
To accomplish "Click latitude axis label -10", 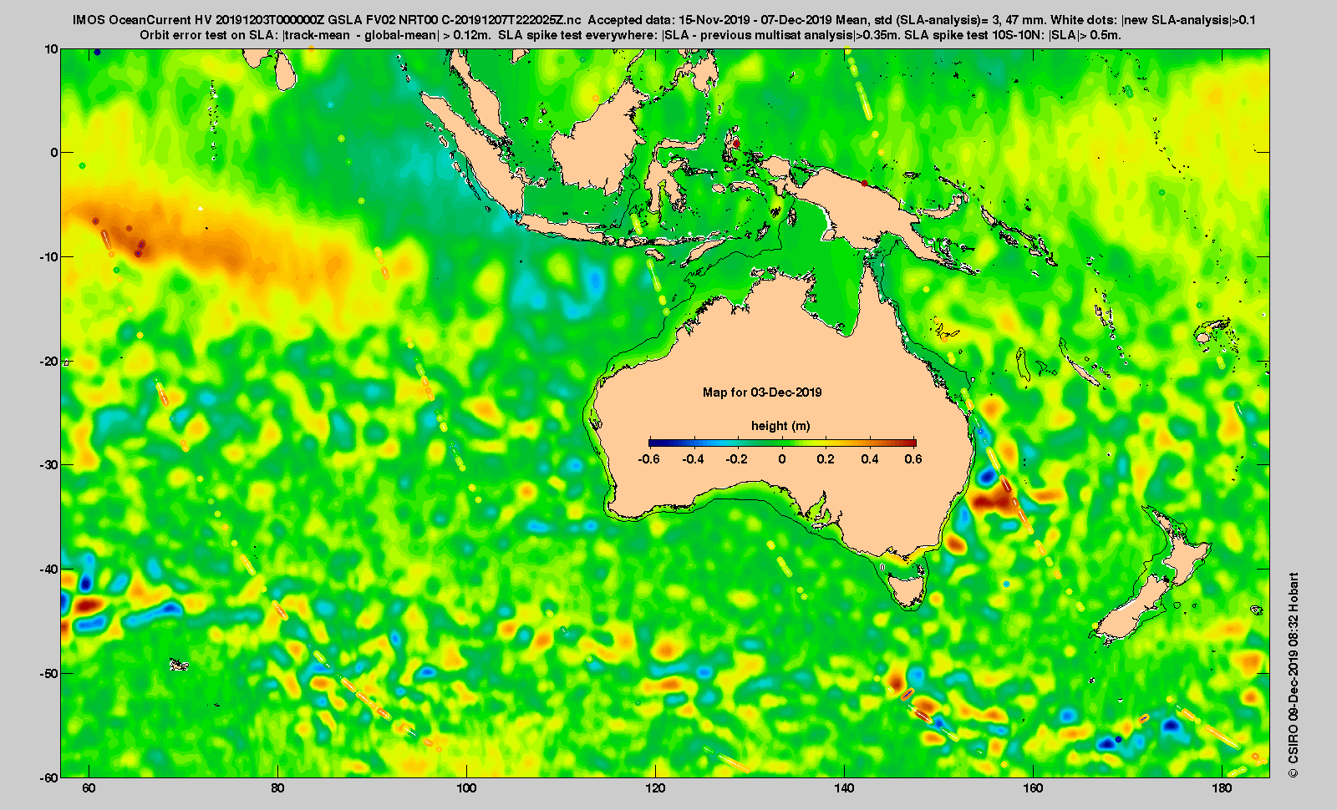I will [48, 256].
